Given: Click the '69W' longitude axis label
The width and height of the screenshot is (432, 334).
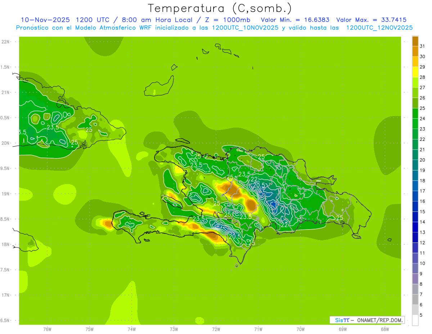Looking at the screenshot, I should (343, 329).
